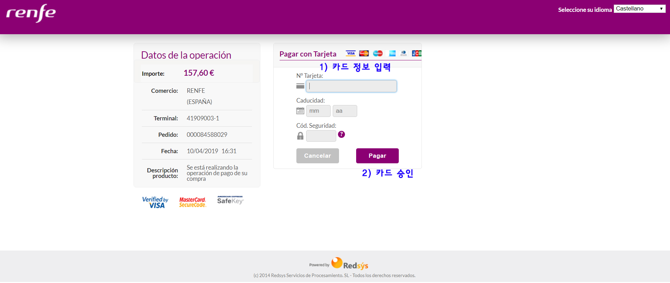The height and width of the screenshot is (283, 670).
Task: Click the Fecha value 10/04/2019 16:31
Action: pyautogui.click(x=212, y=151)
